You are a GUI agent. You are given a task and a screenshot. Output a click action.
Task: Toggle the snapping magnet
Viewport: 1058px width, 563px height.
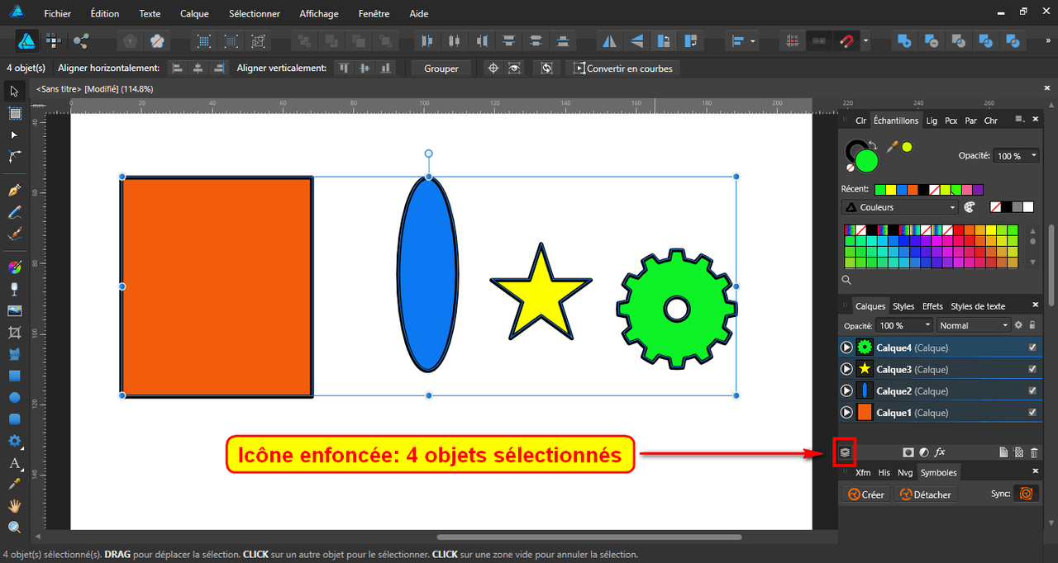[x=846, y=40]
